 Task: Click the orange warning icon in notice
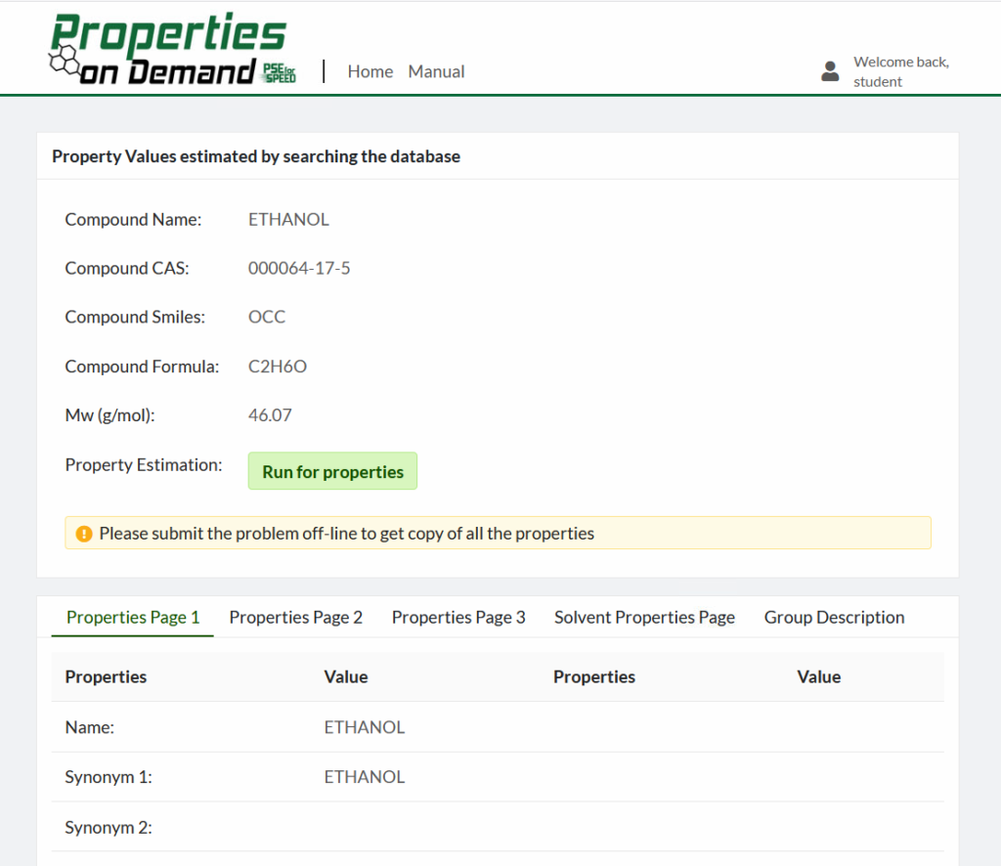pos(84,534)
